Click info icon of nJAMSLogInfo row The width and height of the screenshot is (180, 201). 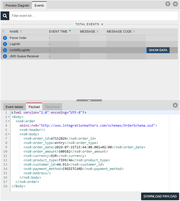coord(5,50)
